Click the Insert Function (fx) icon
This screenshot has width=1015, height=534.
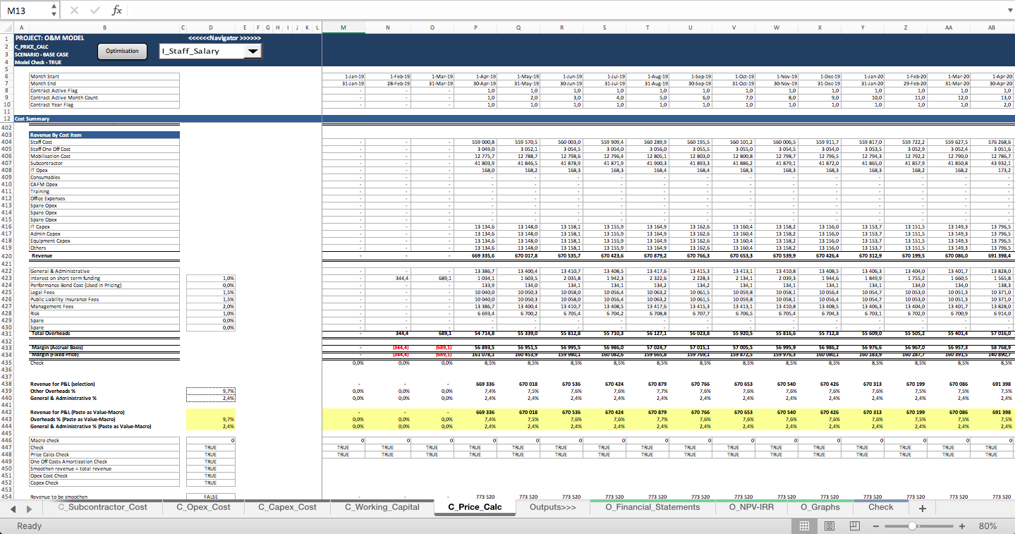click(x=117, y=10)
